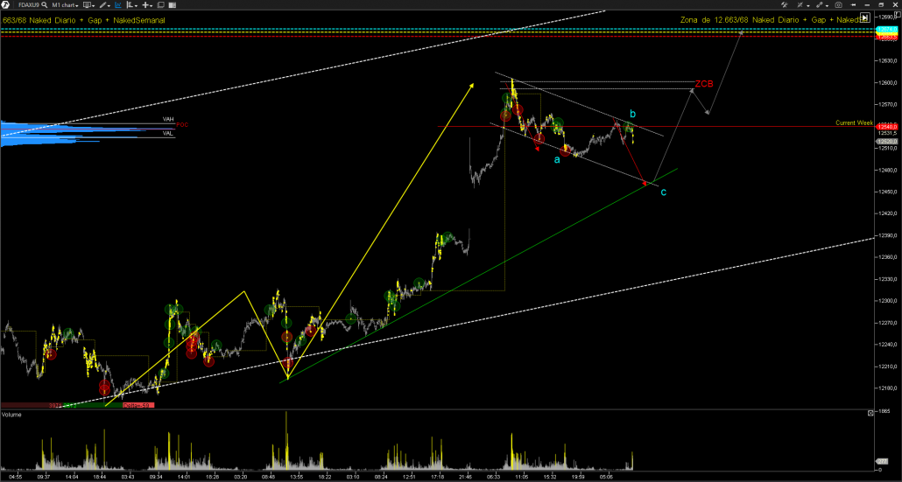The height and width of the screenshot is (482, 902).
Task: Click the 11:05 time axis label
Action: (x=522, y=476)
